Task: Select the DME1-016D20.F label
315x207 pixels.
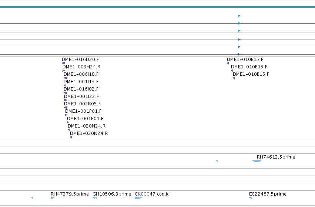Action: tap(80, 60)
